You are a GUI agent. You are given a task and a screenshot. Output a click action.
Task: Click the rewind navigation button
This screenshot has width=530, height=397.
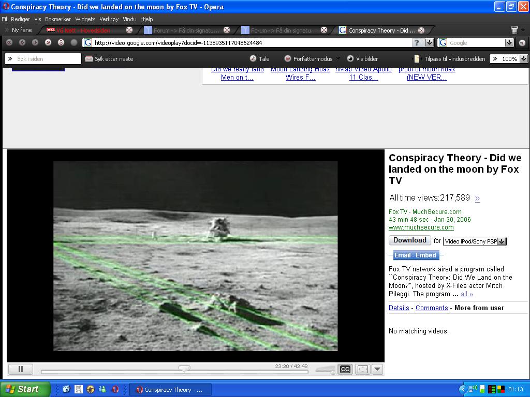(x=9, y=42)
